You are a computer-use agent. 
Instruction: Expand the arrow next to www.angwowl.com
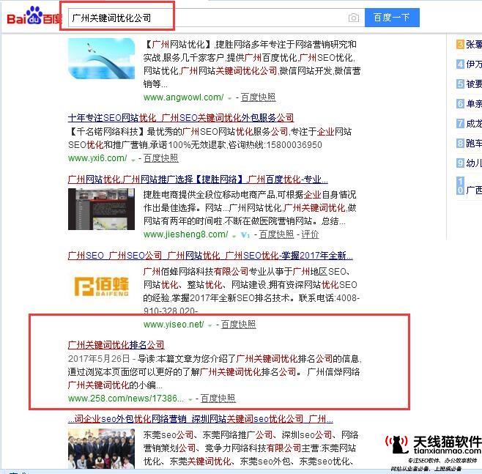pyautogui.click(x=229, y=98)
